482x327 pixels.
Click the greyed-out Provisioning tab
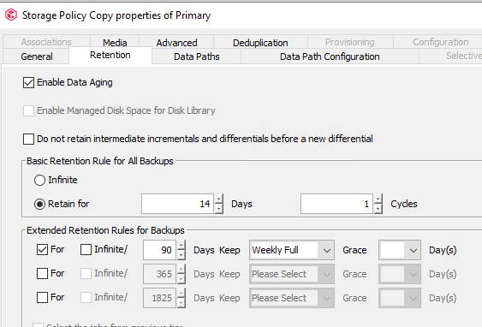[x=350, y=42]
